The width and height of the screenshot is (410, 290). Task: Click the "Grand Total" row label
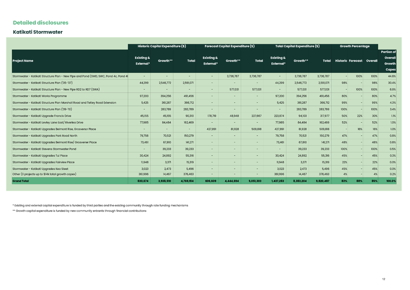20,181
